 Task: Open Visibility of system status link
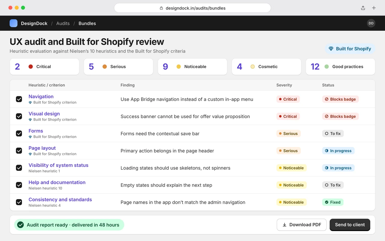(58, 165)
